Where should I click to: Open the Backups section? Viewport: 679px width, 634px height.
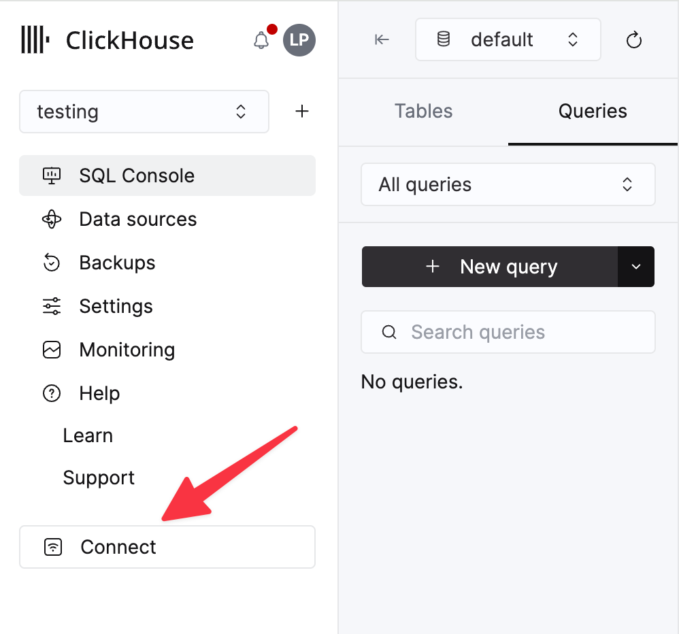[117, 263]
